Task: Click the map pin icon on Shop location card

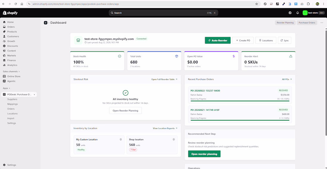Action: [174, 139]
